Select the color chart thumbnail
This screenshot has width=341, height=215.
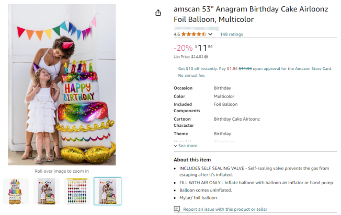pyautogui.click(x=77, y=191)
